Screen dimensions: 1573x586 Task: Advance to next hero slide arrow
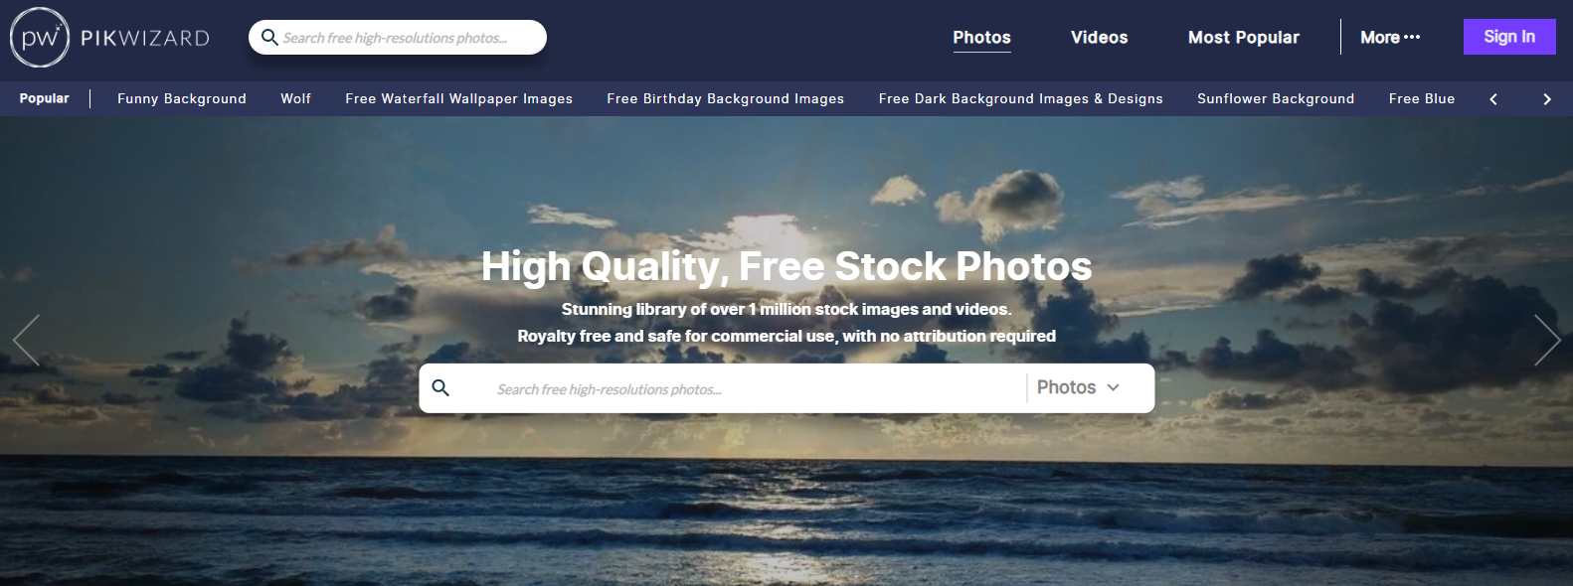[x=1547, y=341]
